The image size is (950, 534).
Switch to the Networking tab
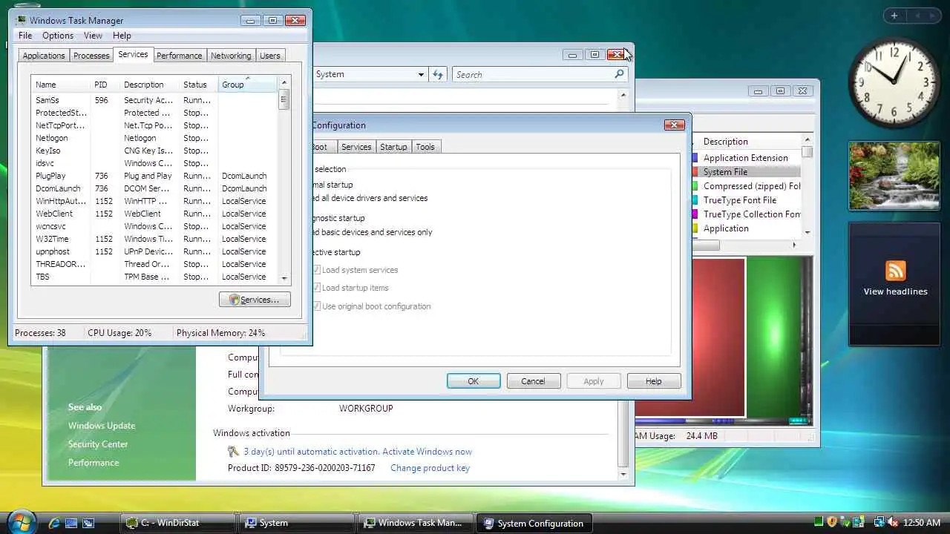coord(231,56)
